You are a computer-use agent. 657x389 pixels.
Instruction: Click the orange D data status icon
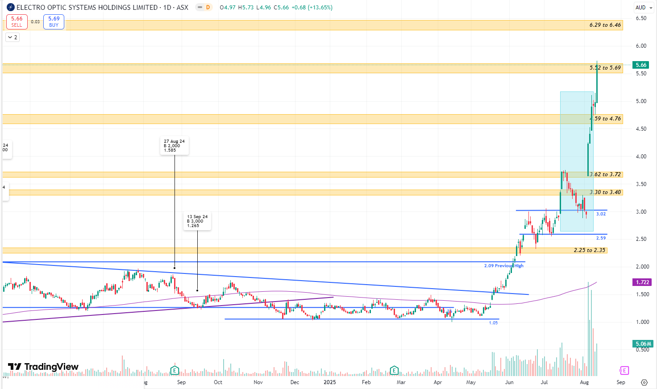click(x=208, y=8)
